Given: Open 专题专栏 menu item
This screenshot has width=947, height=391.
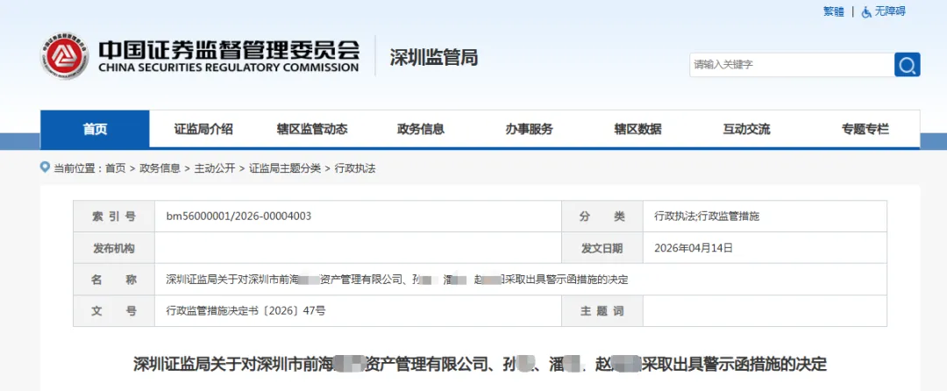Looking at the screenshot, I should tap(865, 129).
